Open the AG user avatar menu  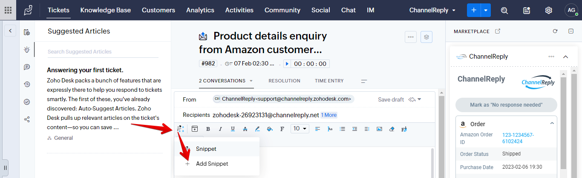pyautogui.click(x=571, y=10)
